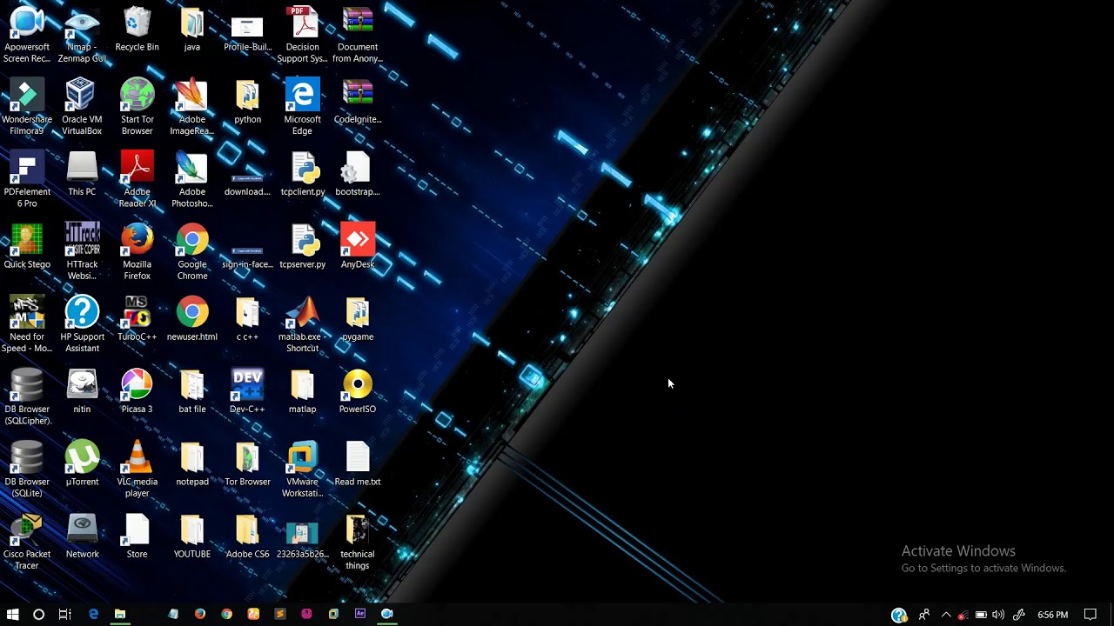1114x626 pixels.
Task: Select Mozilla Firefox desktop shortcut
Action: [x=137, y=252]
